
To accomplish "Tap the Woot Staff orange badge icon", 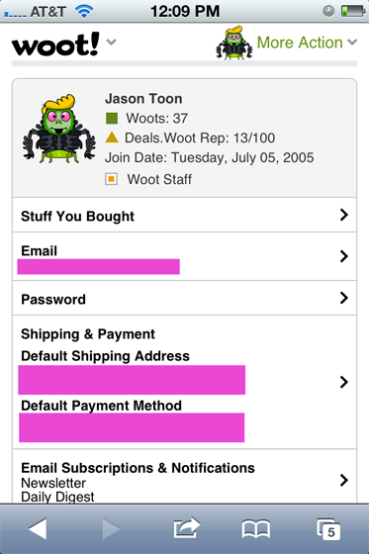I will [x=112, y=179].
